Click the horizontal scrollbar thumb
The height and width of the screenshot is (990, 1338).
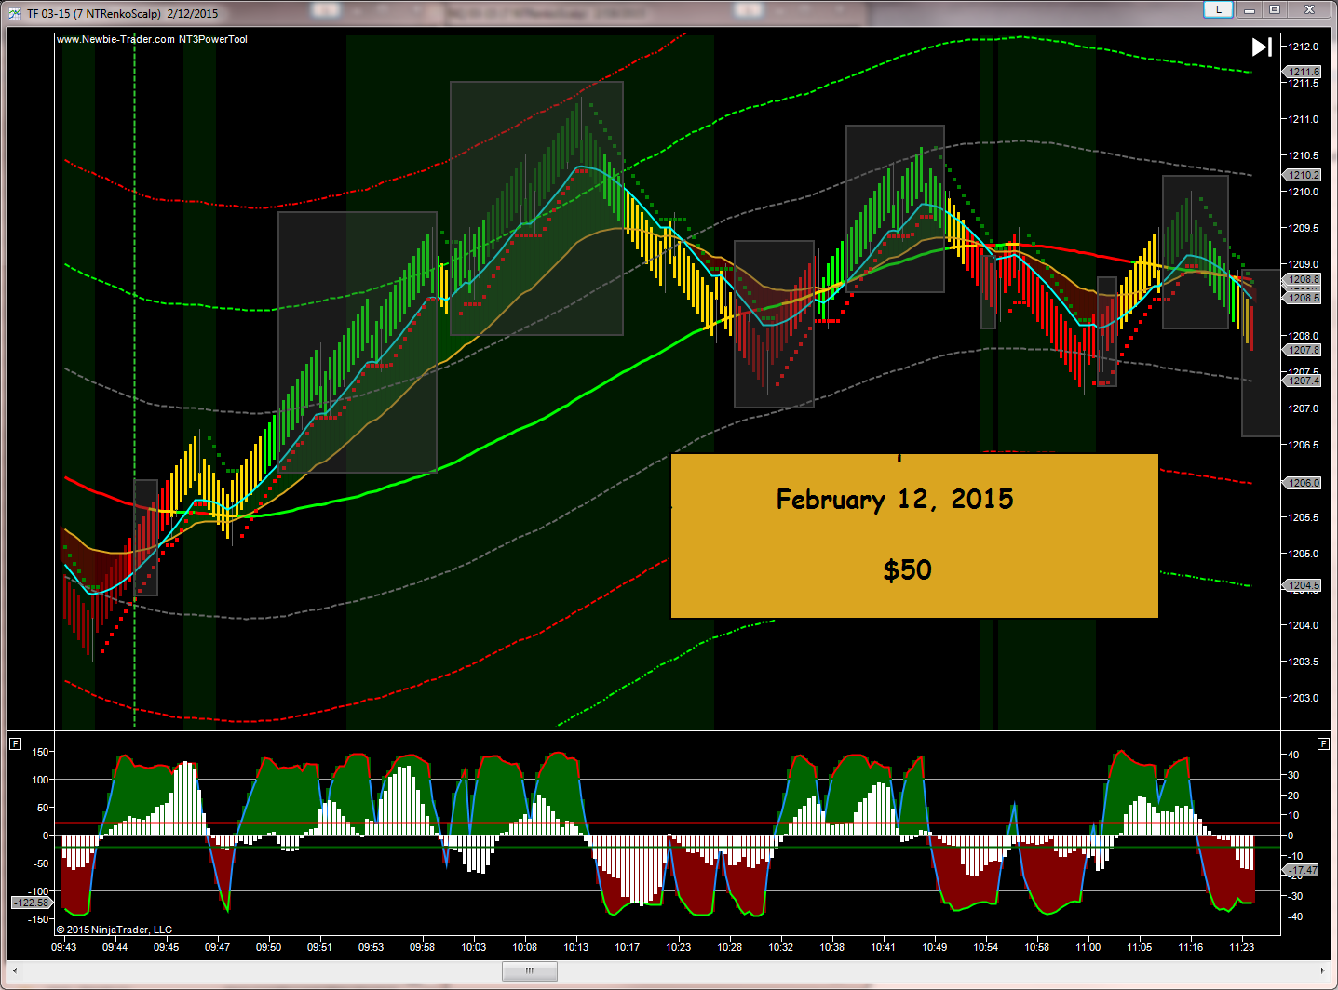pos(529,970)
